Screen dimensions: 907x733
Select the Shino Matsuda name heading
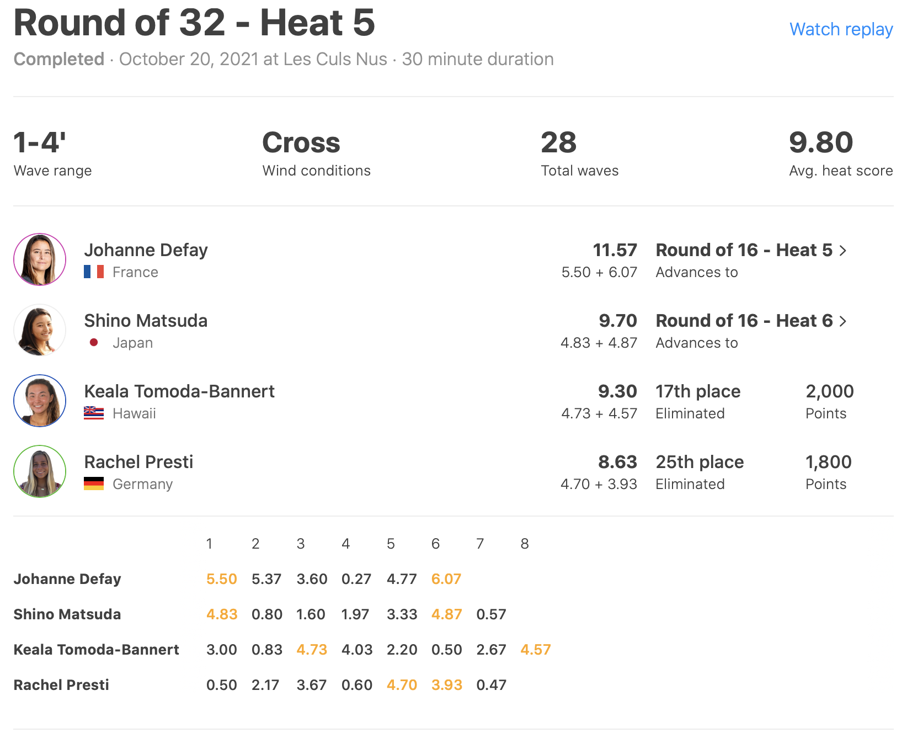(x=146, y=321)
